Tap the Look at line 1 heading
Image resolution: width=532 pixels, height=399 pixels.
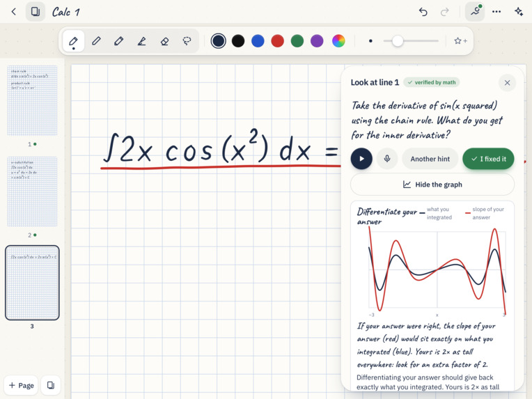coord(375,82)
